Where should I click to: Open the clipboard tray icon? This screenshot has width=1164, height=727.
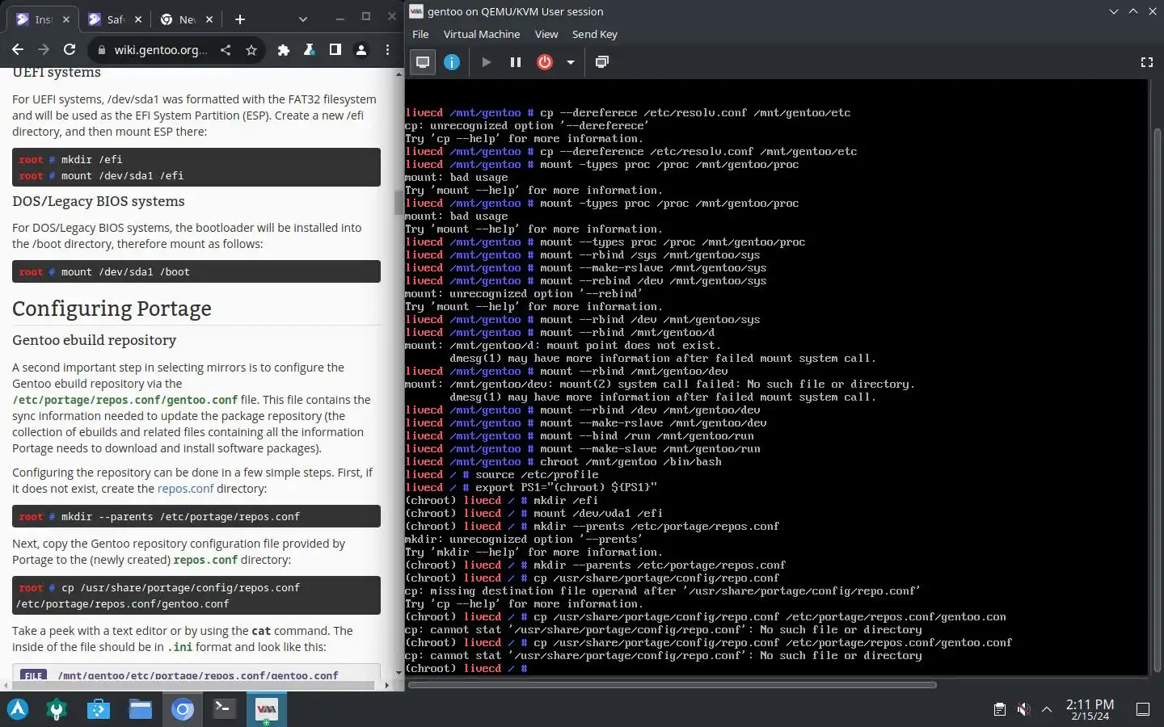click(1000, 709)
